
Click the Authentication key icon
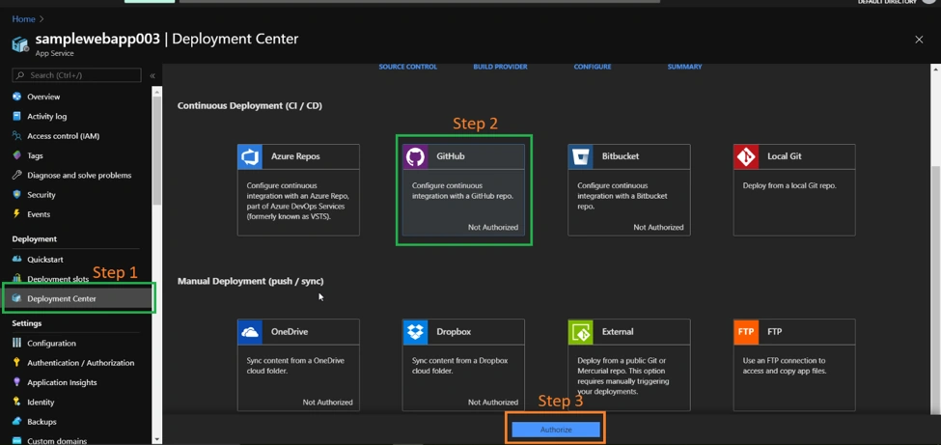16,363
